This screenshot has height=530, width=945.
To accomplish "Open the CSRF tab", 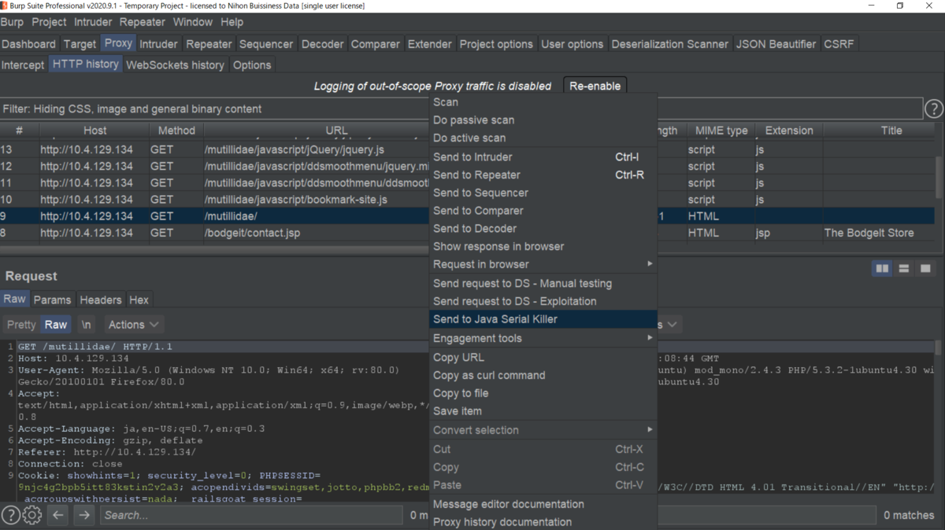I will click(839, 44).
